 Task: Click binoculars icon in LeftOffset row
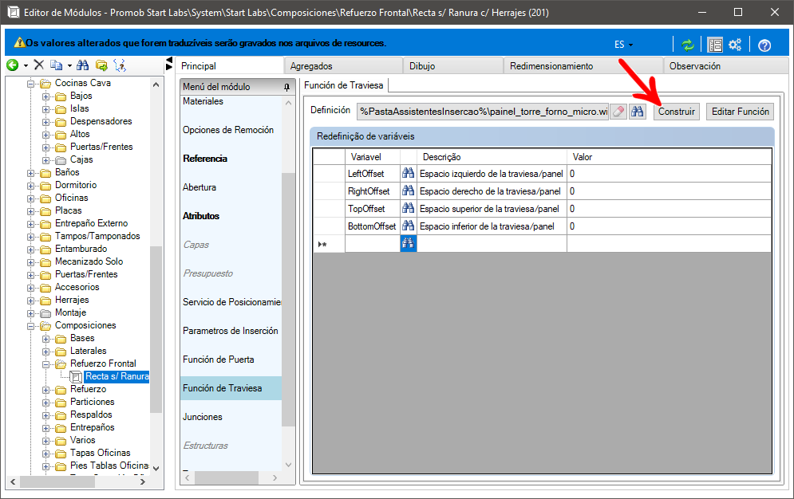tap(408, 174)
